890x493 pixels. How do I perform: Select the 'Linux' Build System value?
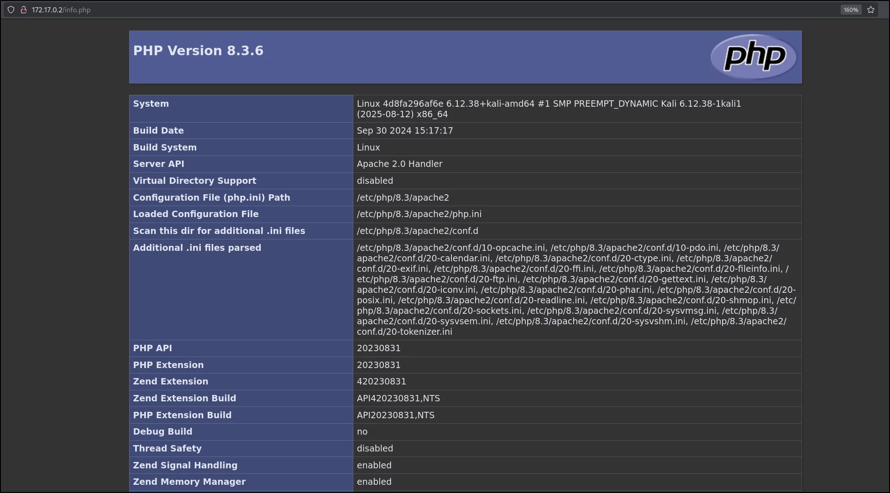(368, 147)
